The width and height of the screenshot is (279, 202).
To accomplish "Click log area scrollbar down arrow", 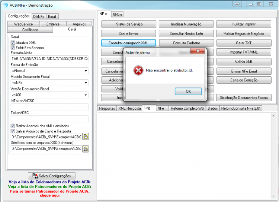I will (x=273, y=196).
